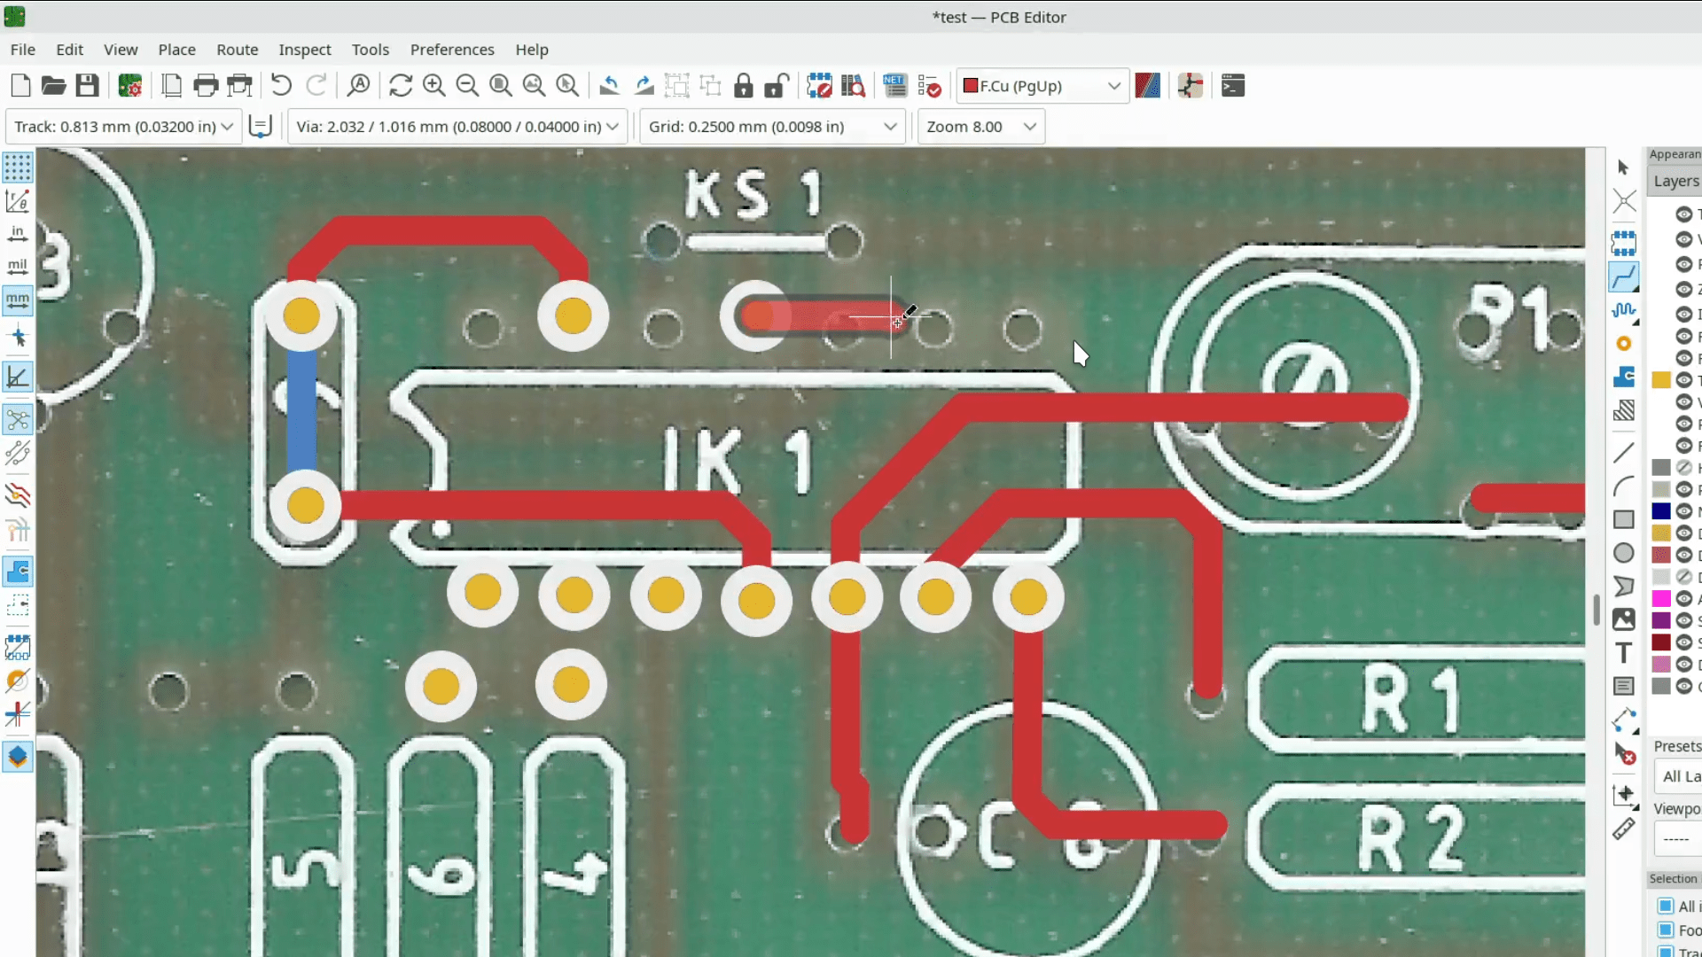Image resolution: width=1702 pixels, height=957 pixels.
Task: Switch to the Layers tab
Action: [1675, 181]
